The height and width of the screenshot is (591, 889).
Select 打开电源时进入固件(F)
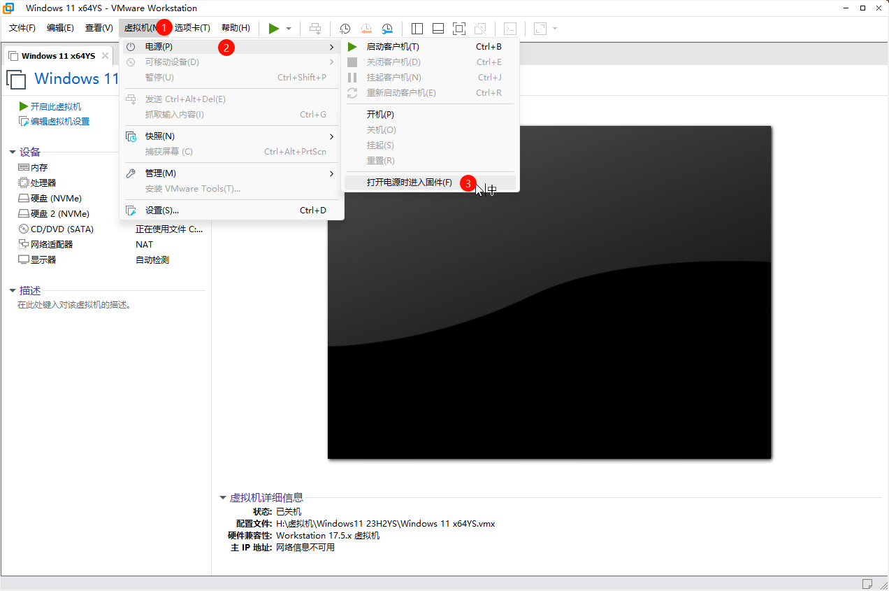tap(430, 183)
